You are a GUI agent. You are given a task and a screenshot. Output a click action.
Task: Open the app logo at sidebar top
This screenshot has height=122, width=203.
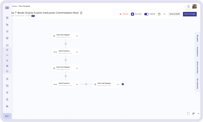[7, 8]
